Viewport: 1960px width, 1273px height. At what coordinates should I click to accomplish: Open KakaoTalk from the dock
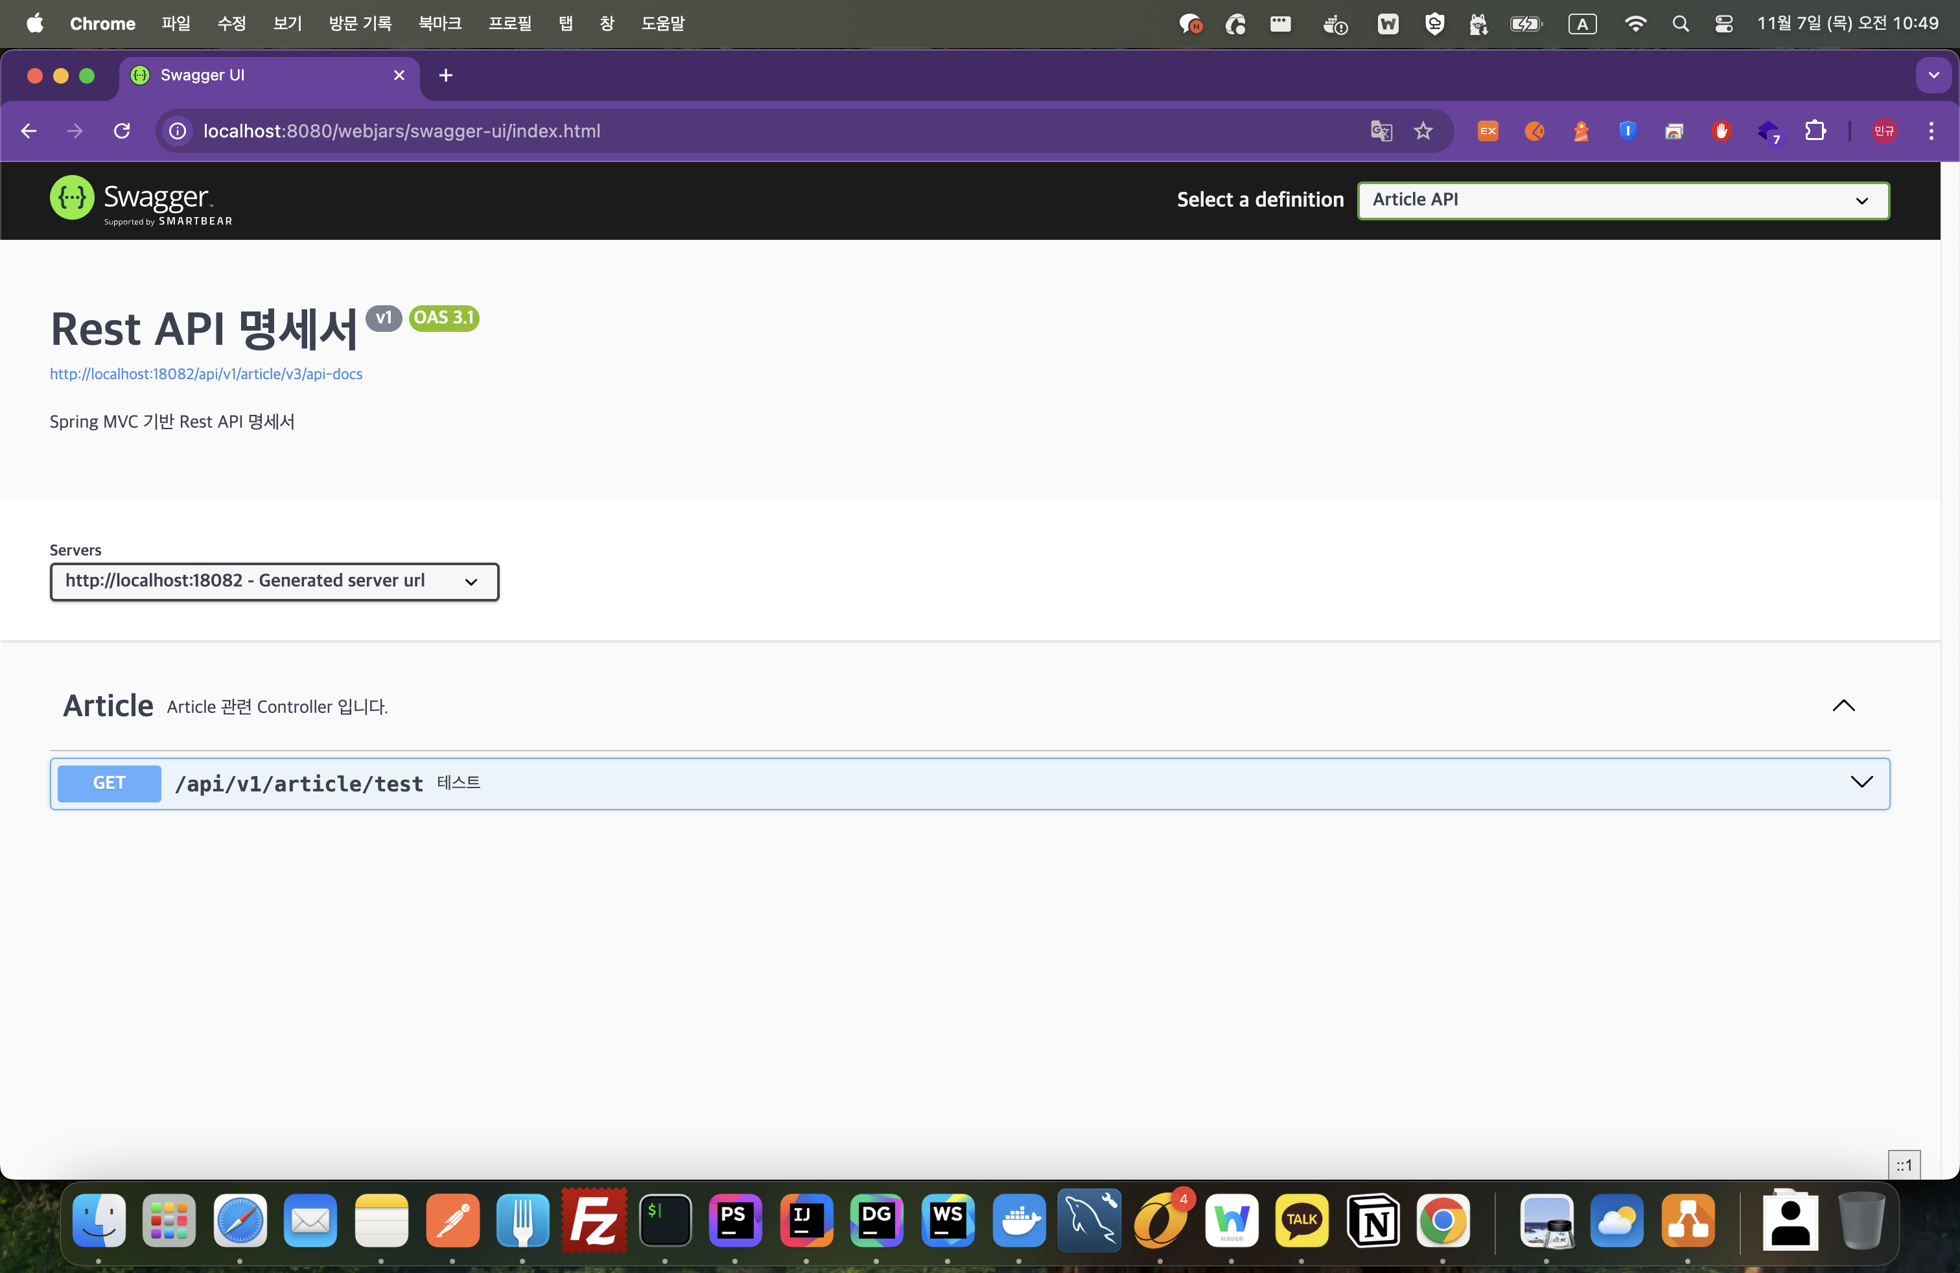pos(1301,1219)
